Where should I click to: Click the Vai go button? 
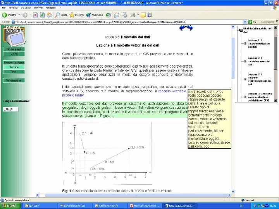(x=253, y=22)
